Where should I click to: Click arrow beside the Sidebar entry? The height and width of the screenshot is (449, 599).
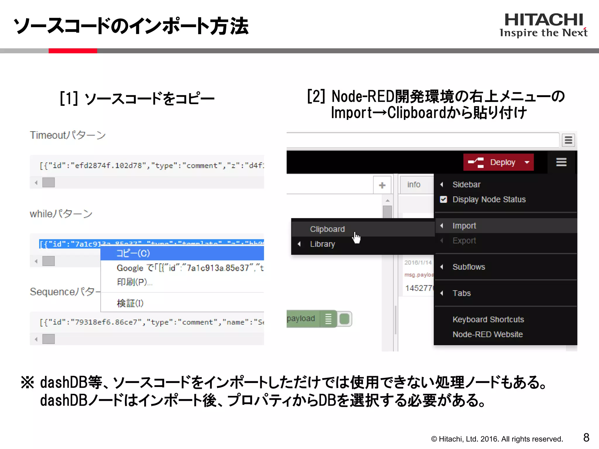point(442,184)
